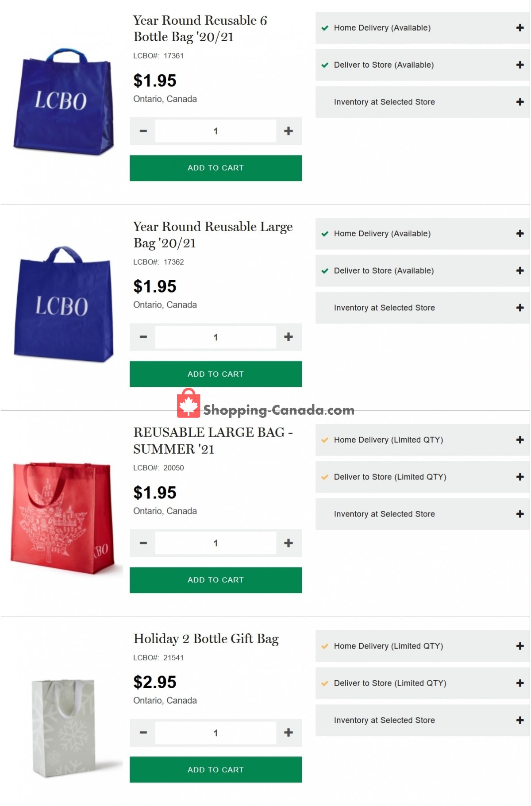Click the checkmark beside Deliver to Store Available
Viewport: 531px width, 806px height.
(325, 65)
